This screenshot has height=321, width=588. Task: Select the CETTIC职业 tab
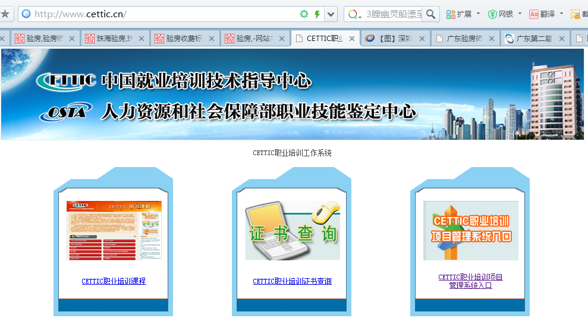tap(325, 38)
